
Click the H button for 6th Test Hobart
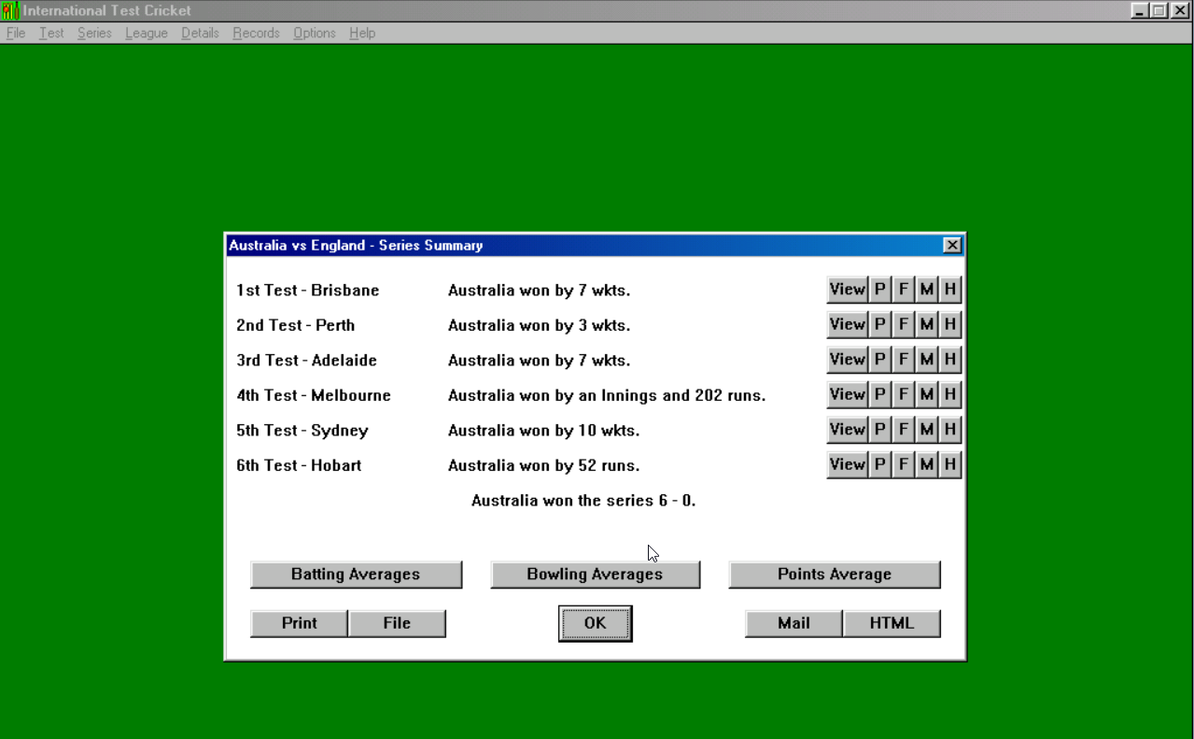pos(949,464)
